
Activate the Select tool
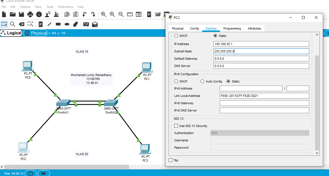[4, 24]
